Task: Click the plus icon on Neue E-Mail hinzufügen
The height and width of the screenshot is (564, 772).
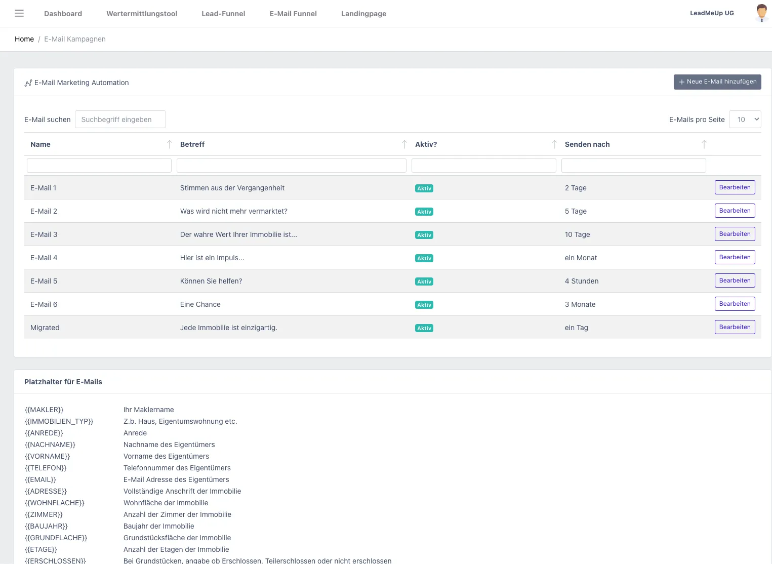Action: point(681,82)
